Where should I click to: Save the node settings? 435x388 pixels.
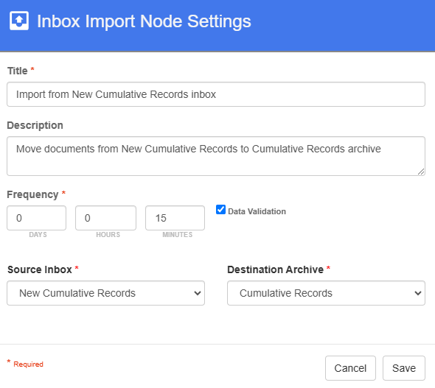[x=404, y=368]
